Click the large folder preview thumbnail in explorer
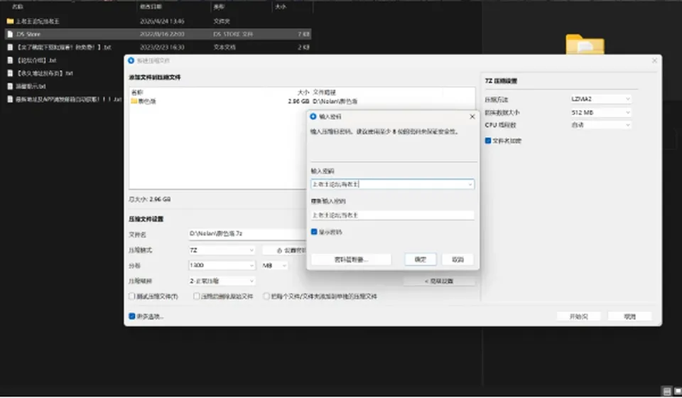The height and width of the screenshot is (398, 682). [x=585, y=44]
